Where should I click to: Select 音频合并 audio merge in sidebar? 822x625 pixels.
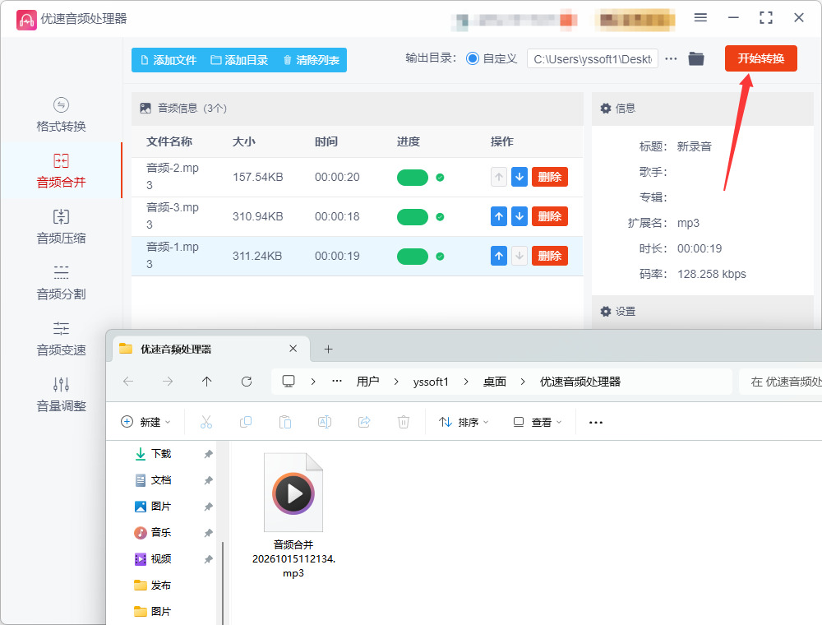[61, 171]
